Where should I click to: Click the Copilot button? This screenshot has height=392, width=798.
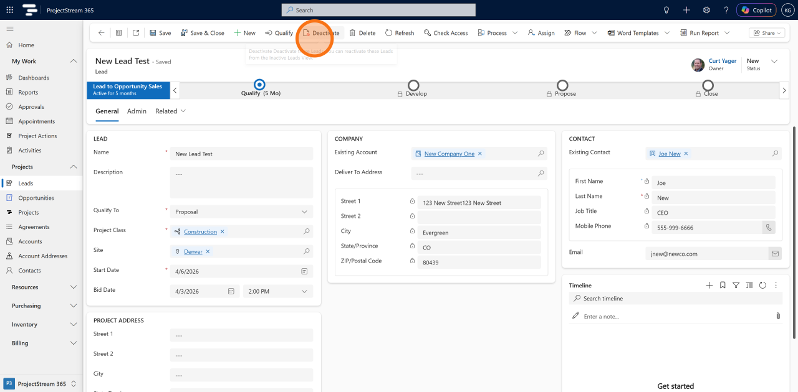(x=756, y=10)
